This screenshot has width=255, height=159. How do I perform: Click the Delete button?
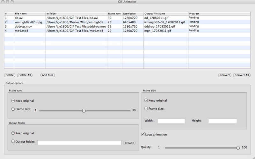[x=10, y=75]
